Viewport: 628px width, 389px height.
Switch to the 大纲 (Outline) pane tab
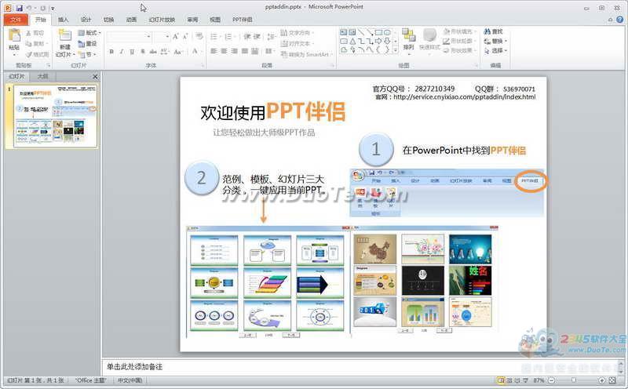42,76
